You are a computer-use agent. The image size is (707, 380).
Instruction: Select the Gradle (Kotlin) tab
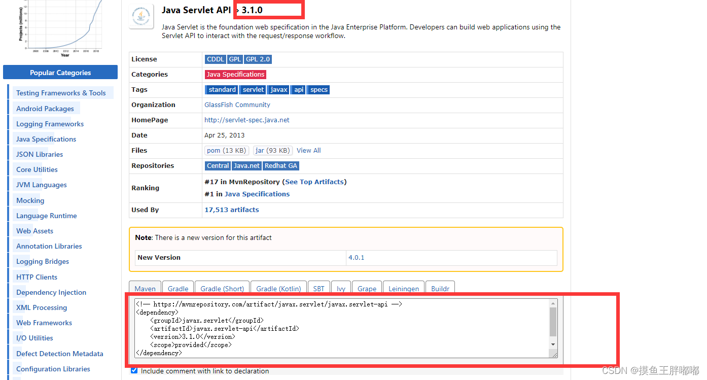(x=278, y=288)
